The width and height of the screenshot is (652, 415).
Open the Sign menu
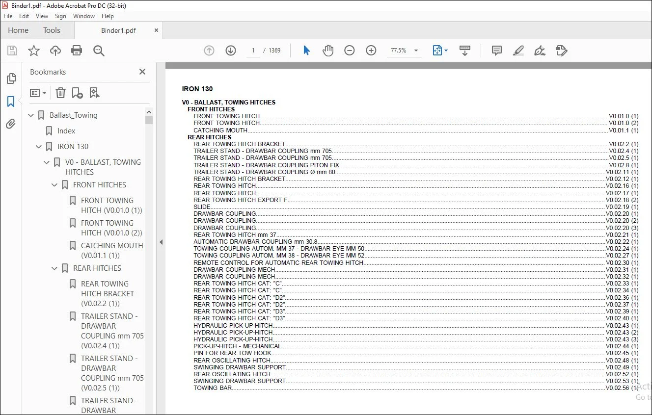tap(61, 16)
